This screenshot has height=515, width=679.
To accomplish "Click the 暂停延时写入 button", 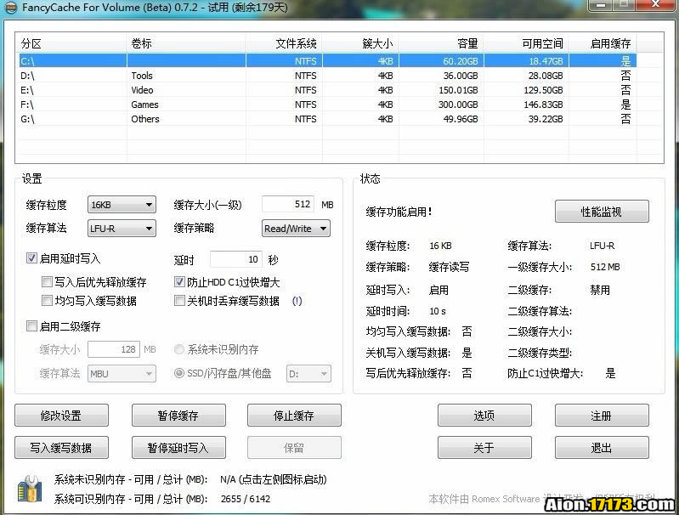I will (178, 447).
